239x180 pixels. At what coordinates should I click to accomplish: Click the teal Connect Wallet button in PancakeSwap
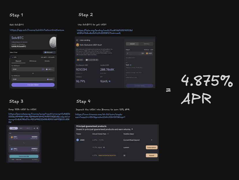pos(24,156)
